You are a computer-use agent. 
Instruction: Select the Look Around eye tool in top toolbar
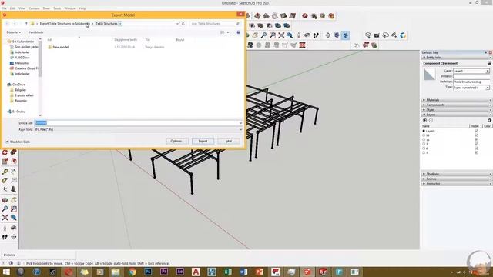307,35
